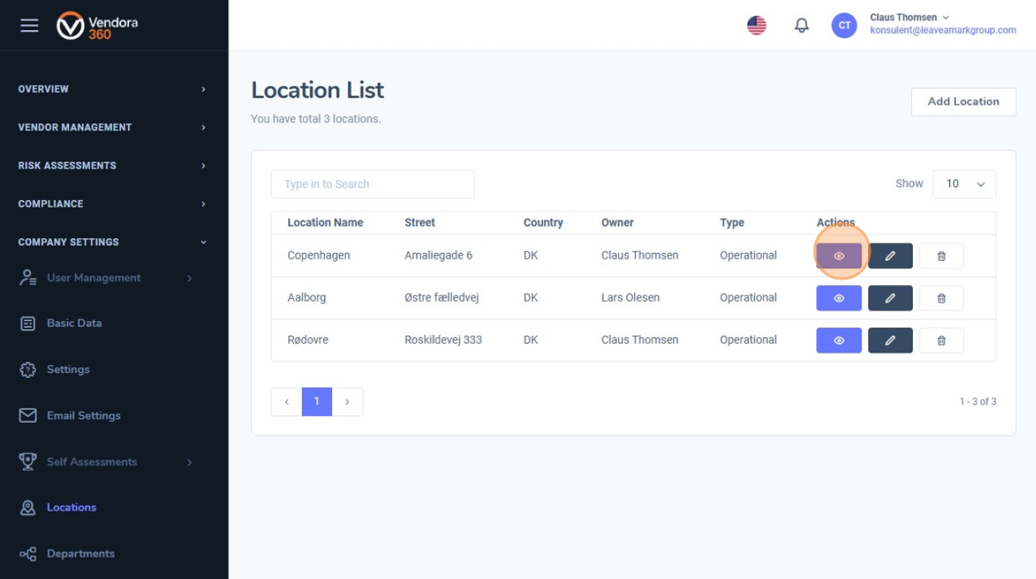View the Aalborg location via eye icon

pos(839,298)
